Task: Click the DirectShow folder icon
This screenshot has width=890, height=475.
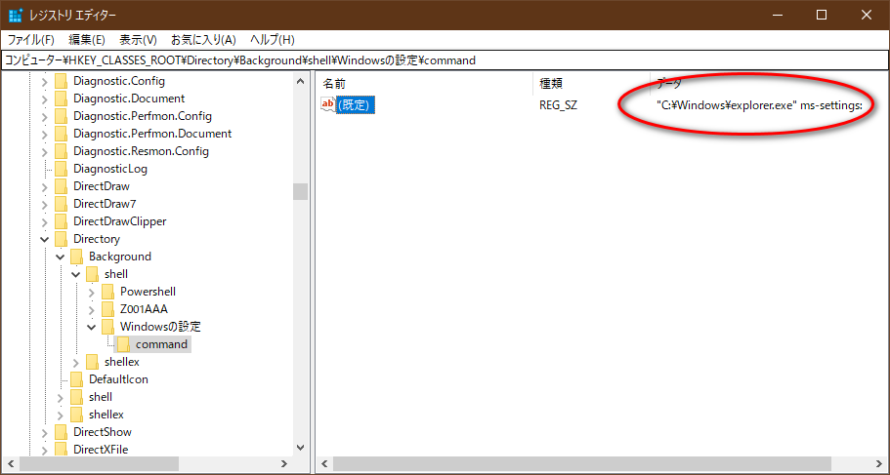Action: coord(62,432)
